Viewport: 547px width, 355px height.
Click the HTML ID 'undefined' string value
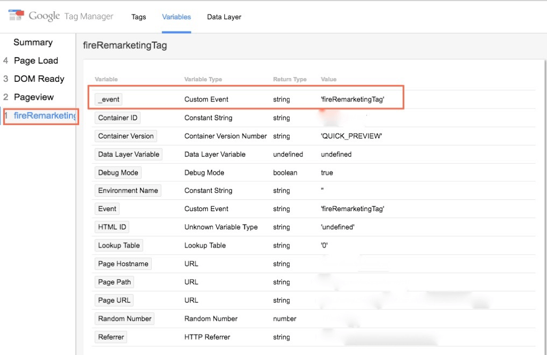click(338, 227)
